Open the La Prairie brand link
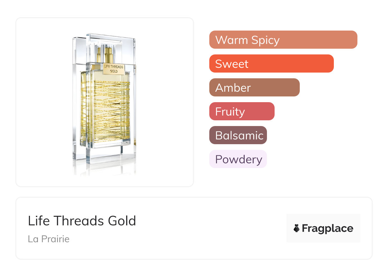Viewport: 388px width, 275px height. (x=48, y=239)
